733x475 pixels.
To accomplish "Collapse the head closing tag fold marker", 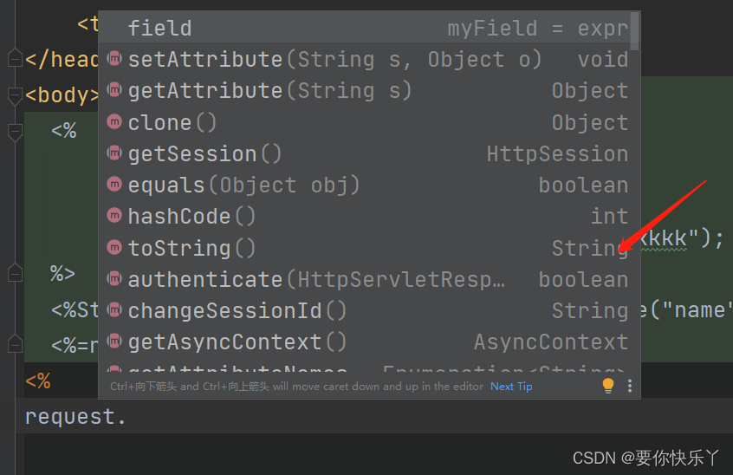I will pos(14,59).
